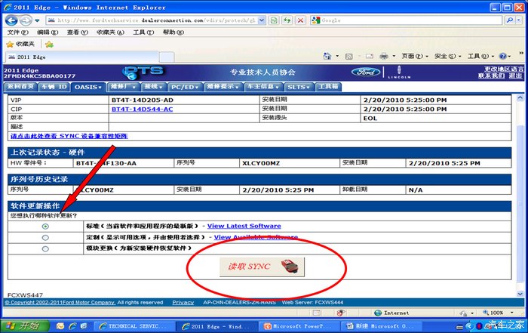This screenshot has width=528, height=333.
Task: Click the Print icon in command bar
Action: [383, 56]
